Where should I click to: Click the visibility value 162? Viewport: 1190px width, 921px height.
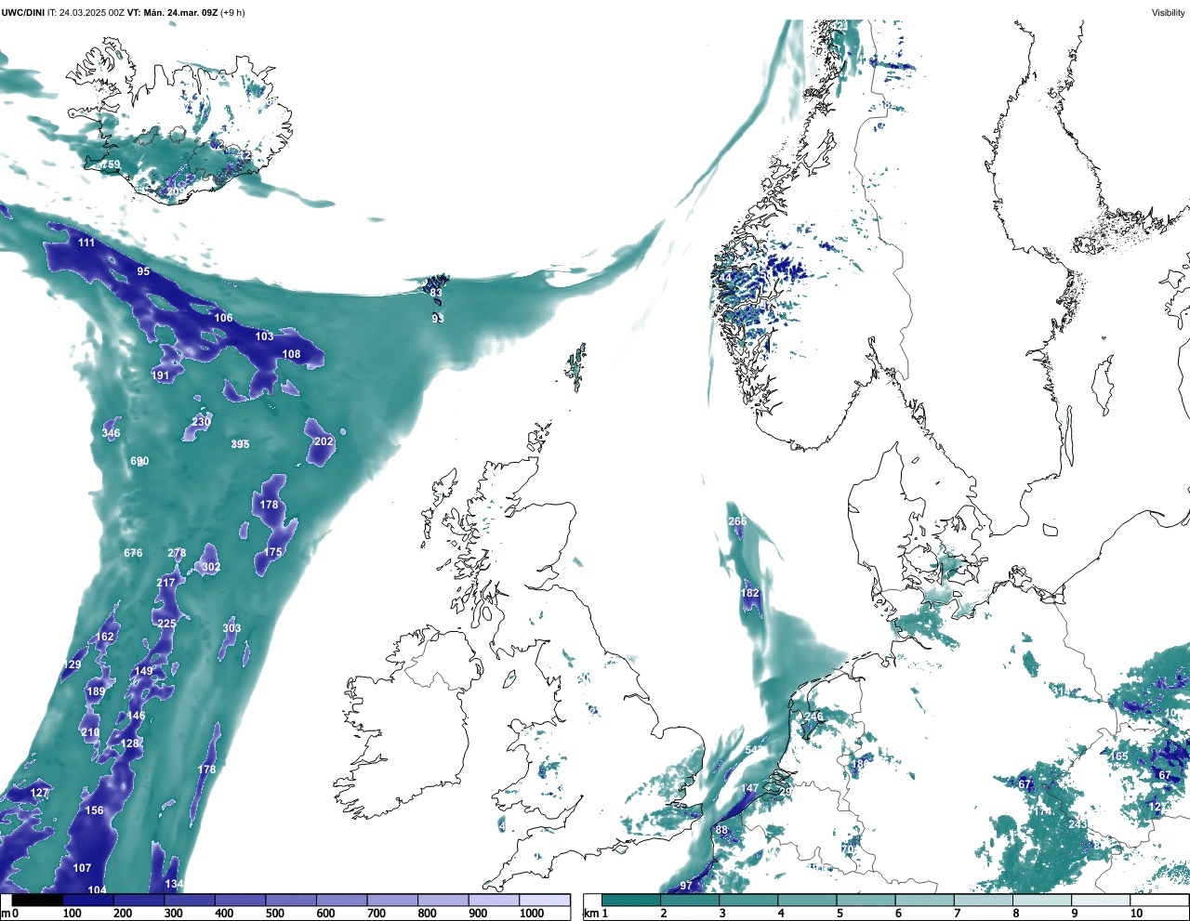(105, 637)
